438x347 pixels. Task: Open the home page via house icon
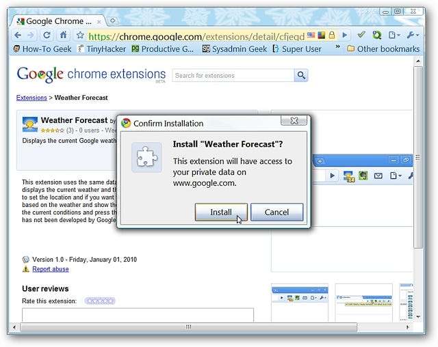click(x=64, y=35)
